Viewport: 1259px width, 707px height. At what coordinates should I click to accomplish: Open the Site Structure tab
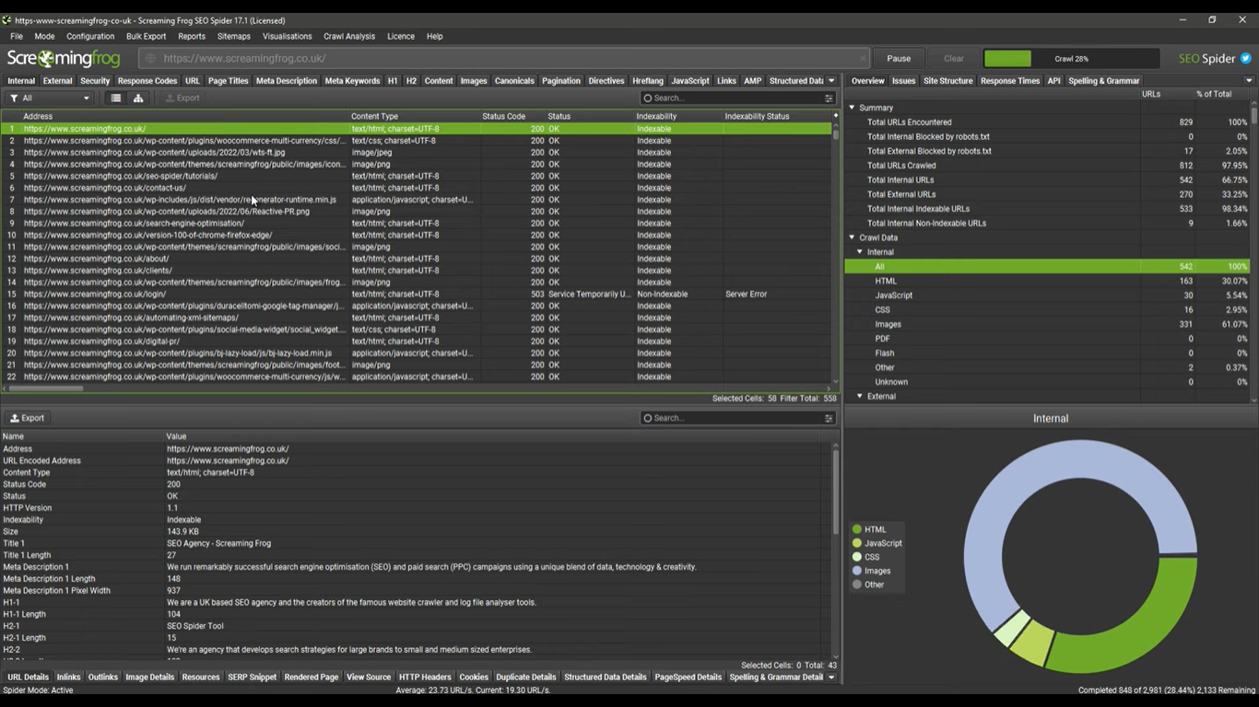(x=948, y=81)
